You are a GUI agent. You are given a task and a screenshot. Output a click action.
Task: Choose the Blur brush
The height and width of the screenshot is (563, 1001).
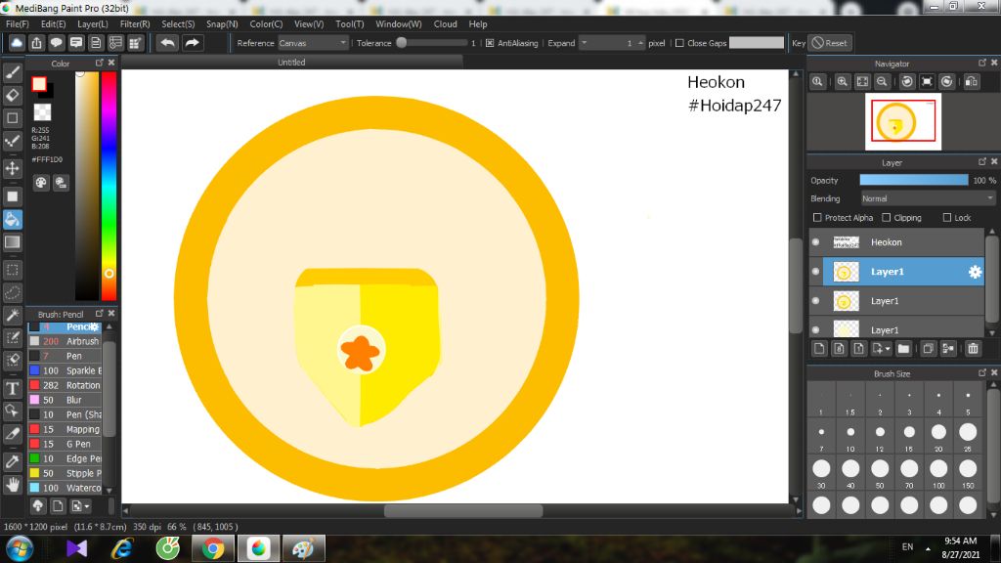[x=65, y=400]
